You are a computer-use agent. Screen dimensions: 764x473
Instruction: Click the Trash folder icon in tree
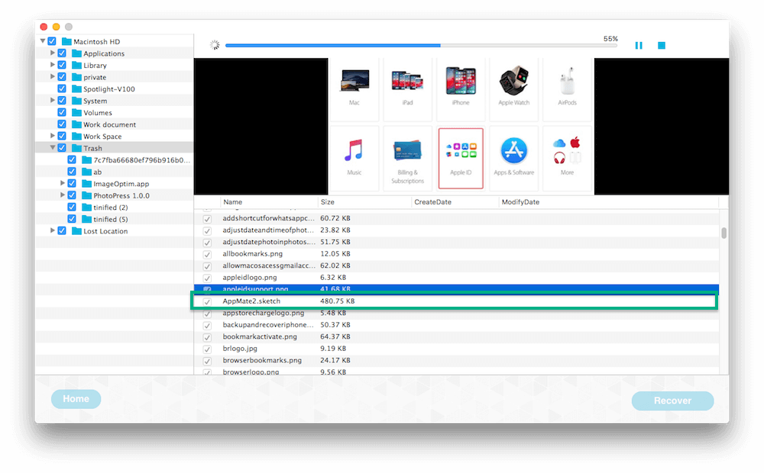[x=76, y=148]
